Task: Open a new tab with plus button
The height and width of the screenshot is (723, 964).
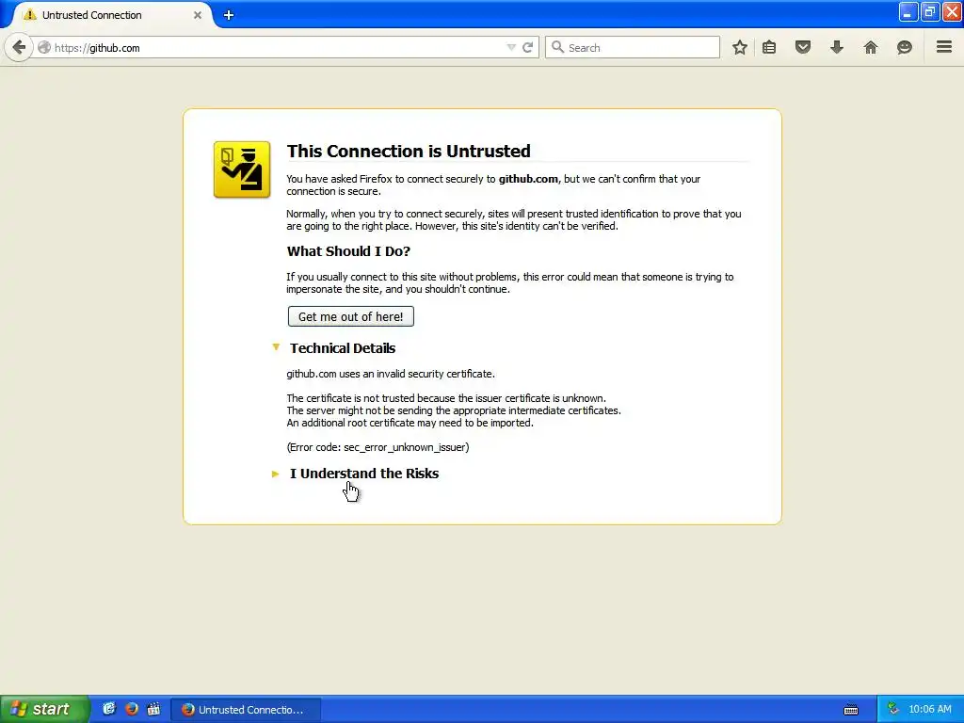Action: [229, 15]
